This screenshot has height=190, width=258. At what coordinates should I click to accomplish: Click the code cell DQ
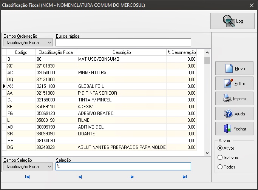click(21, 80)
